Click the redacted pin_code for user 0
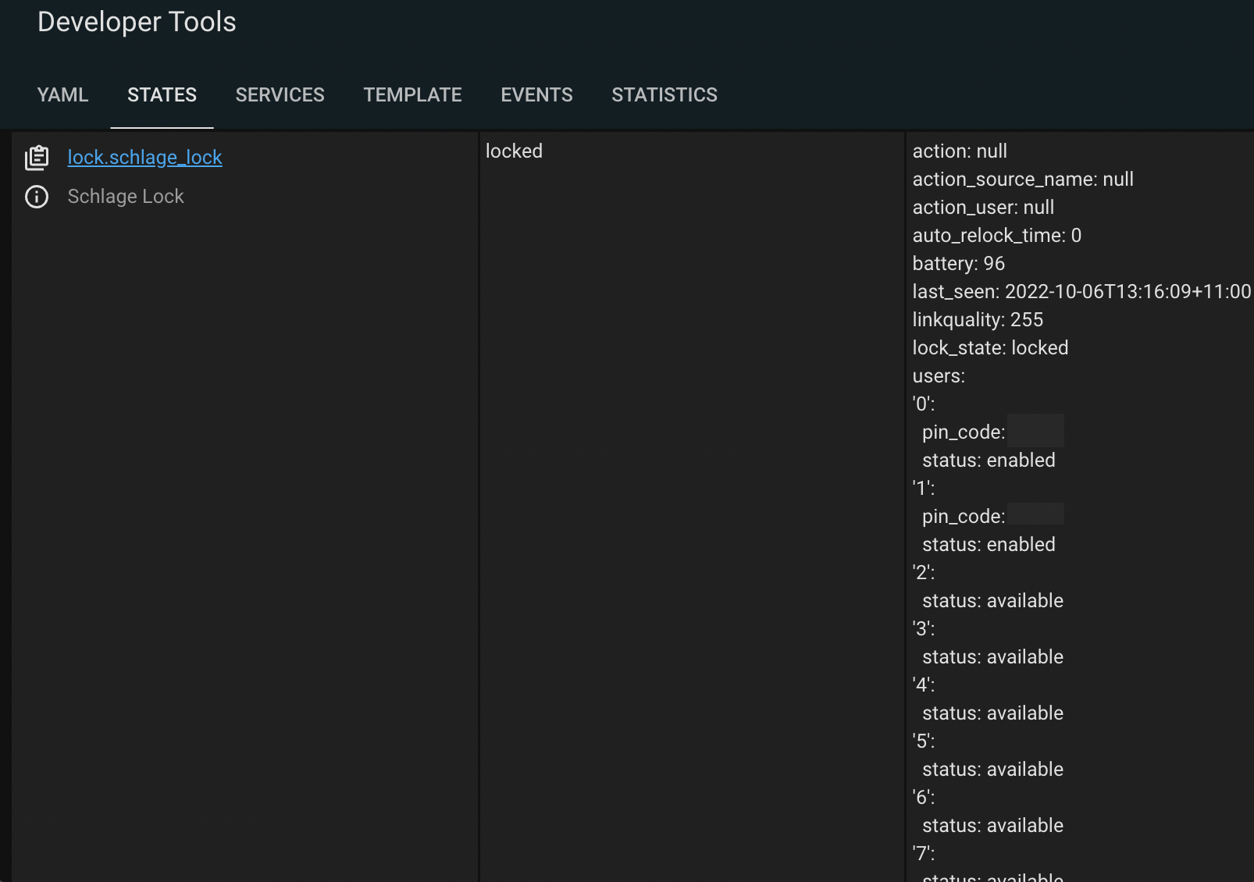 pyautogui.click(x=1036, y=430)
